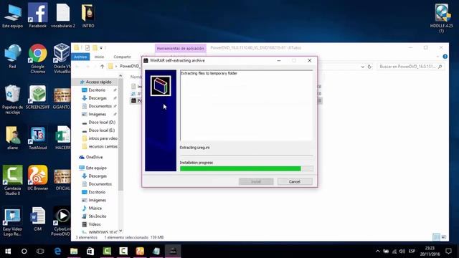Click the volume icon in system tray
This screenshot has height=258, width=459.
pos(402,252)
